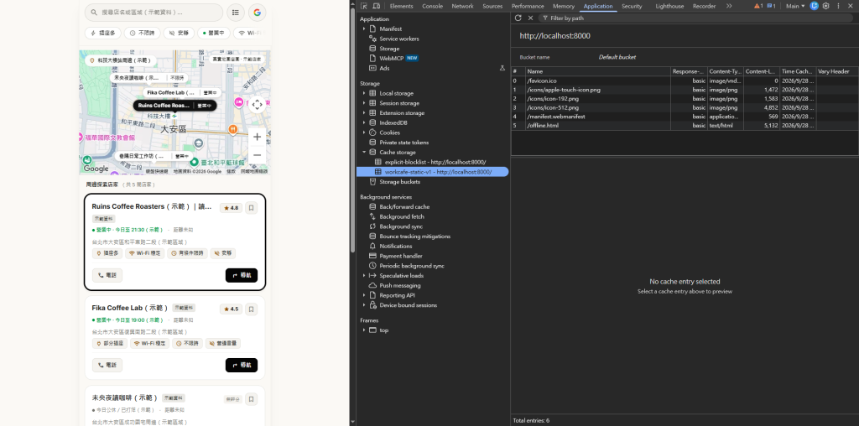
Task: Refresh the cache storage table
Action: 518,18
